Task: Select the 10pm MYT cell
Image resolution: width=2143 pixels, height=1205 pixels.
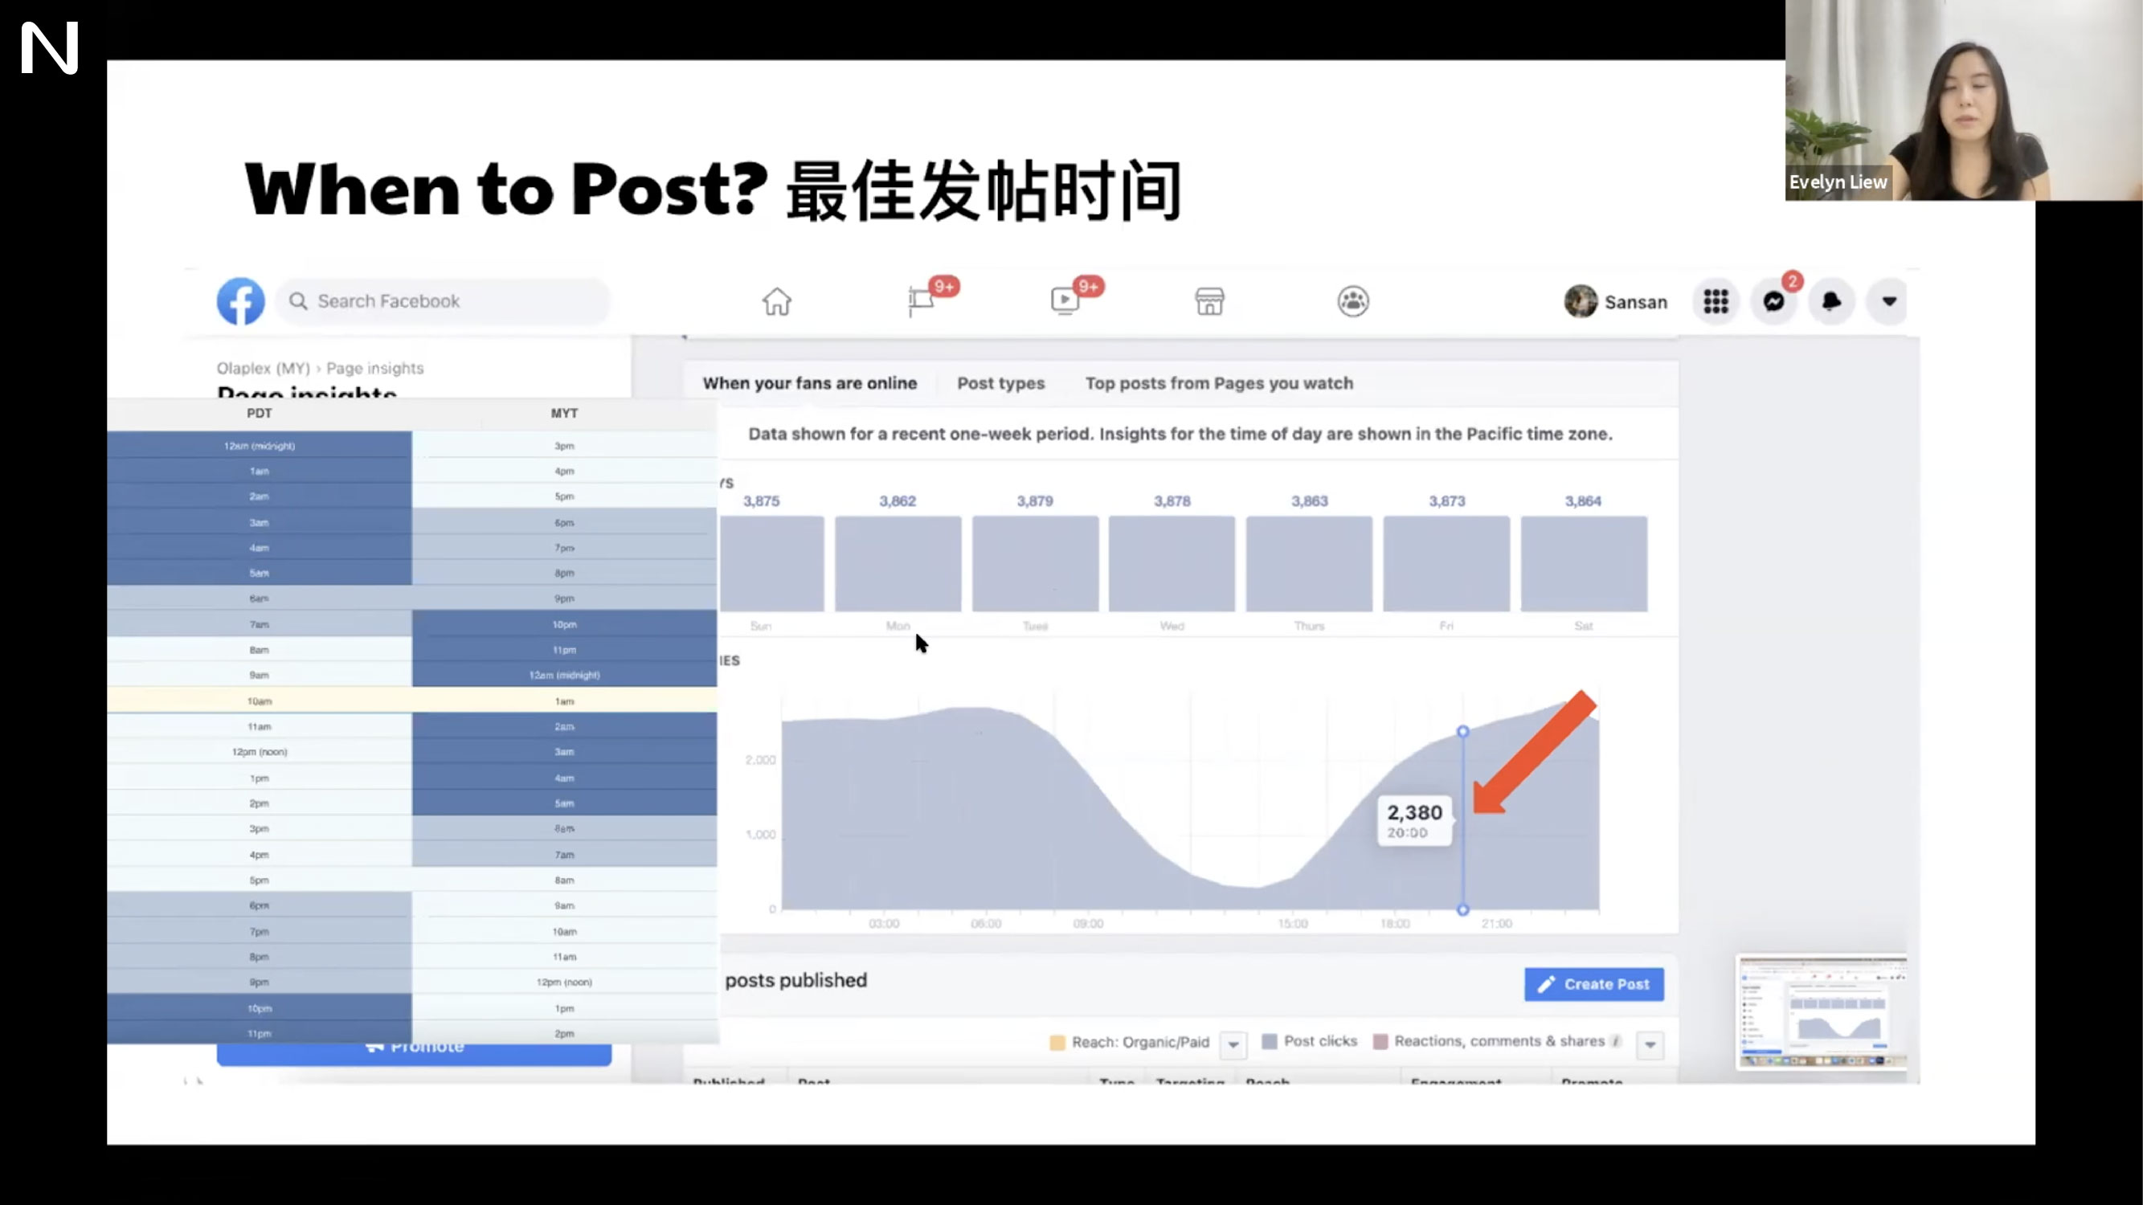Action: click(564, 624)
